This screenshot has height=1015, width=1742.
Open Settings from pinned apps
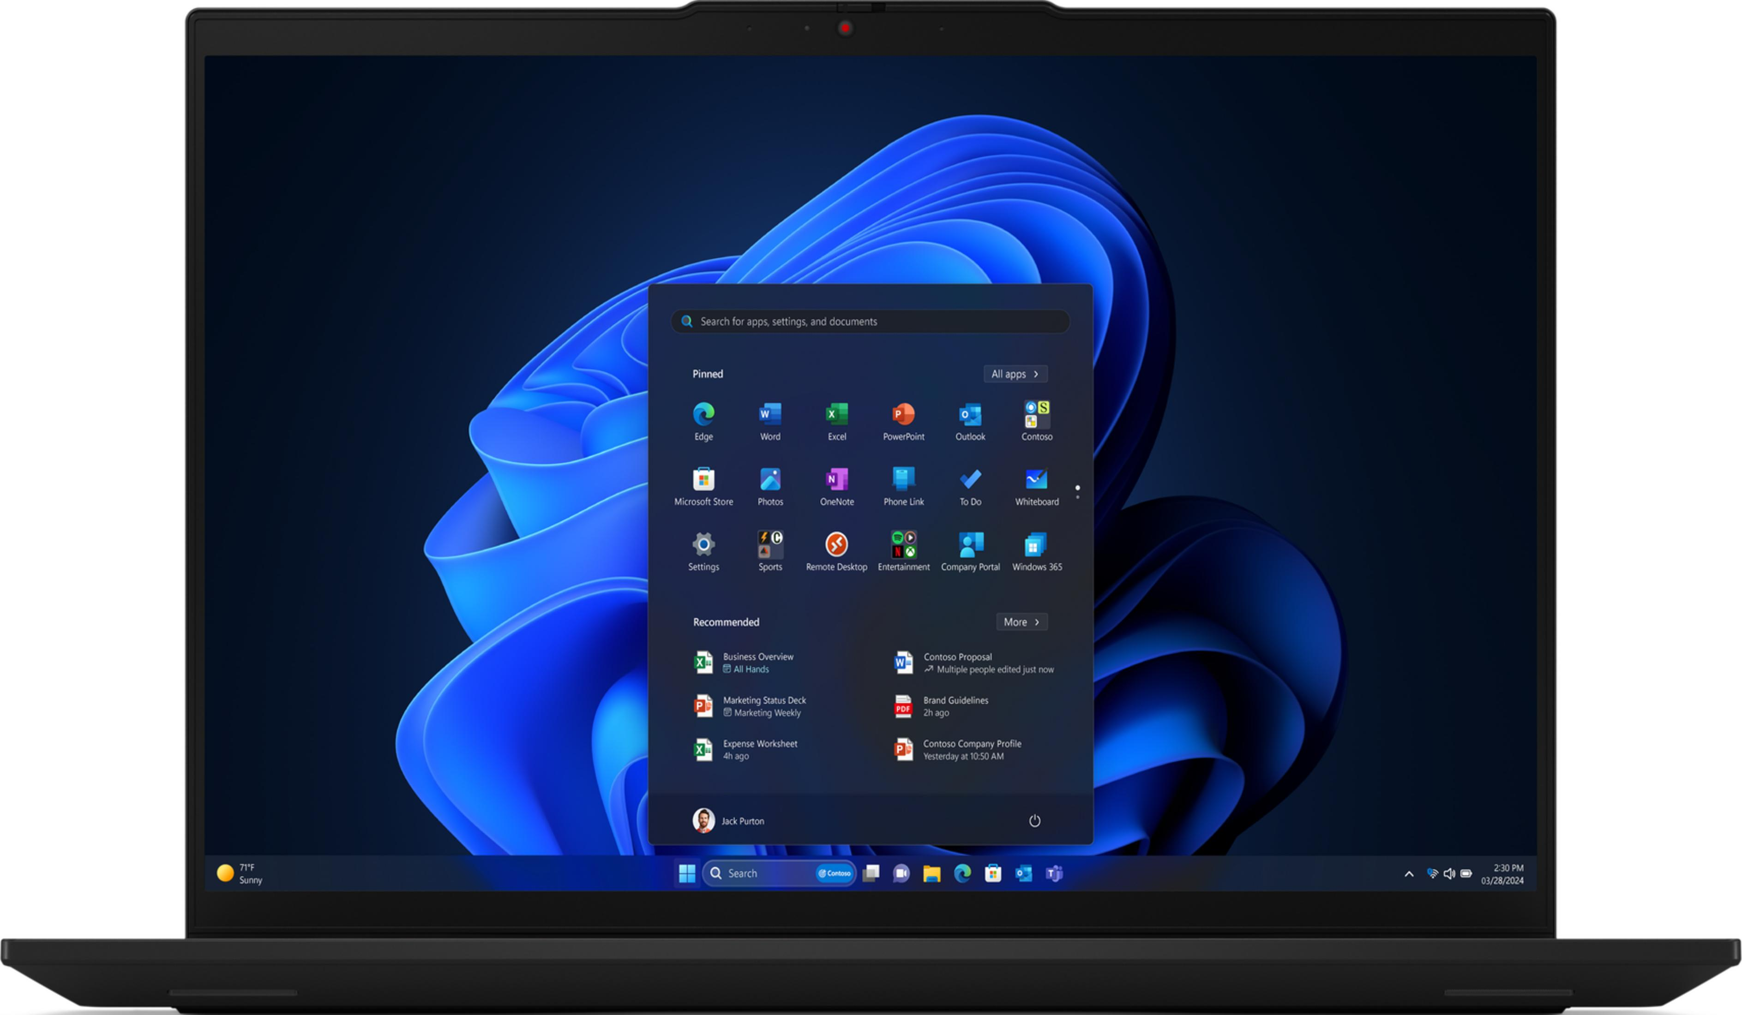pos(703,551)
